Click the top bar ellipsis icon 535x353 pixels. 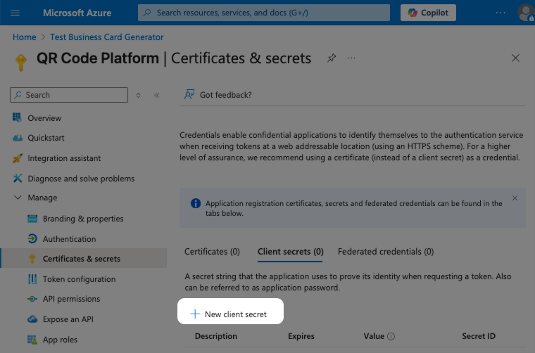(x=501, y=13)
